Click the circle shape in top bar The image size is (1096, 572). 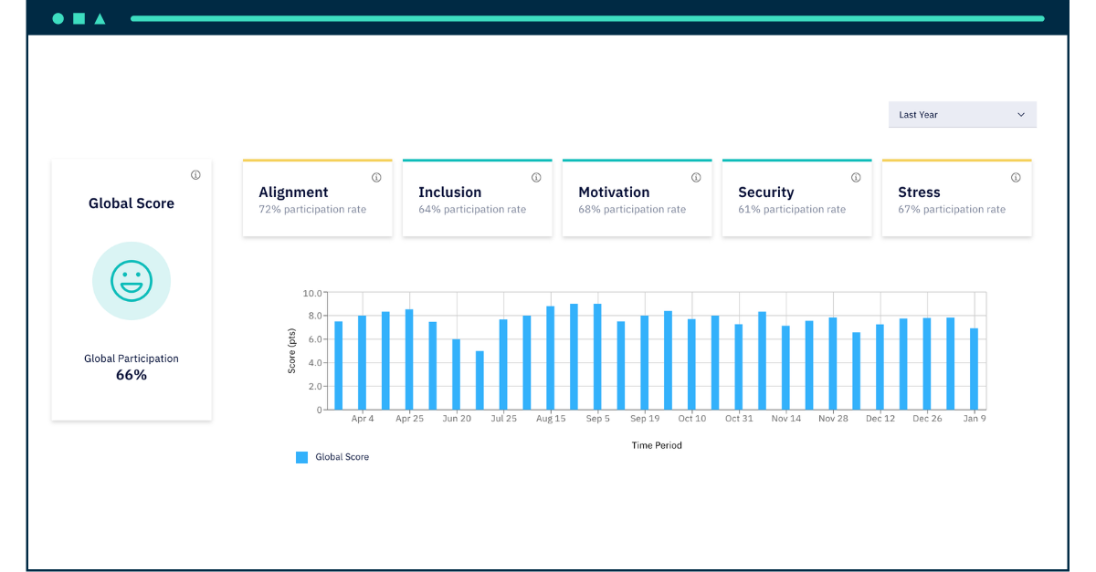tap(58, 18)
